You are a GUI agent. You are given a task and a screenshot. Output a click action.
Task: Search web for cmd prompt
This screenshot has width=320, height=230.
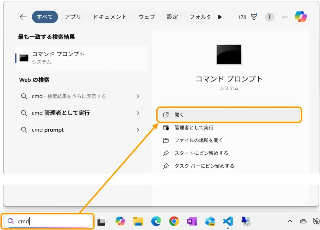(47, 130)
